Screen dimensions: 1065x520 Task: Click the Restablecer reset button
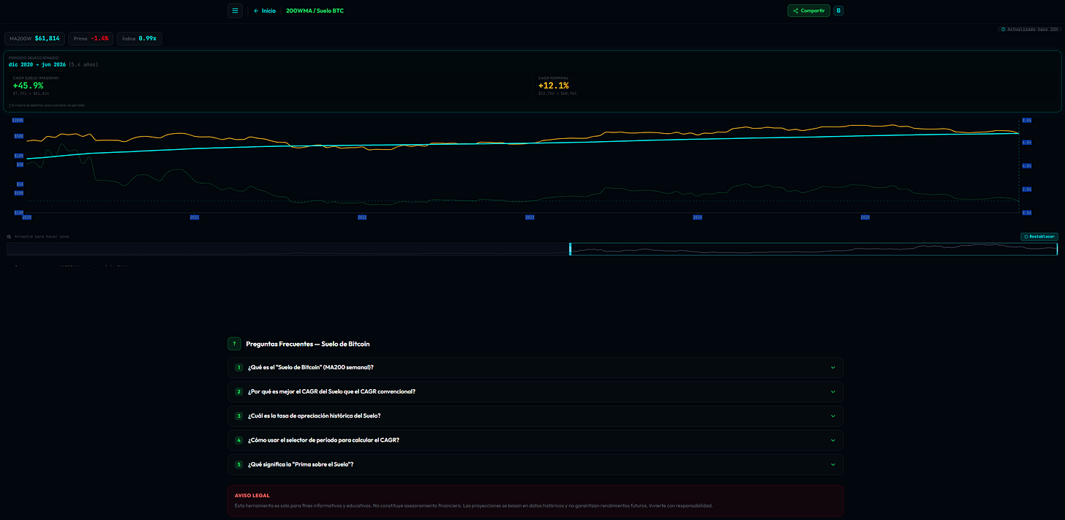pos(1039,237)
